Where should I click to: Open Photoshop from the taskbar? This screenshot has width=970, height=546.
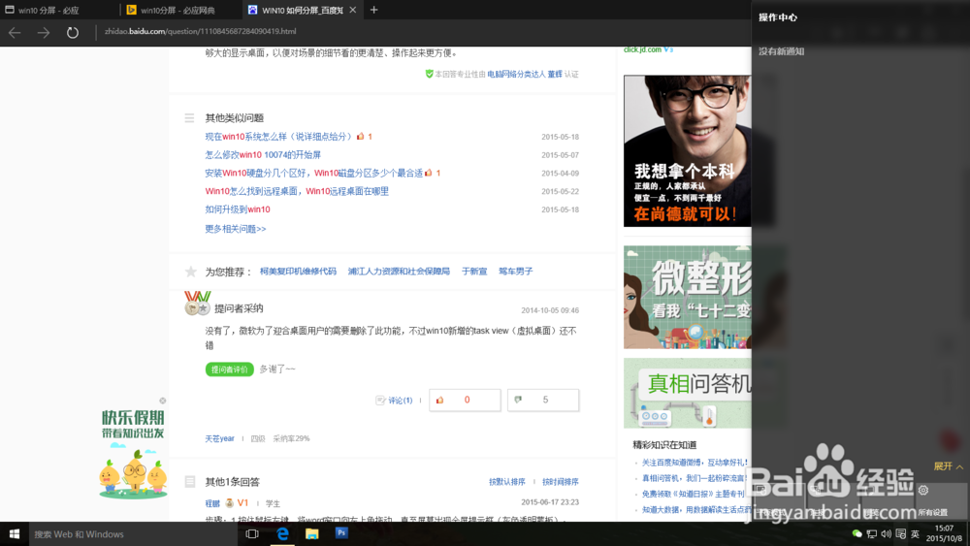coord(341,533)
